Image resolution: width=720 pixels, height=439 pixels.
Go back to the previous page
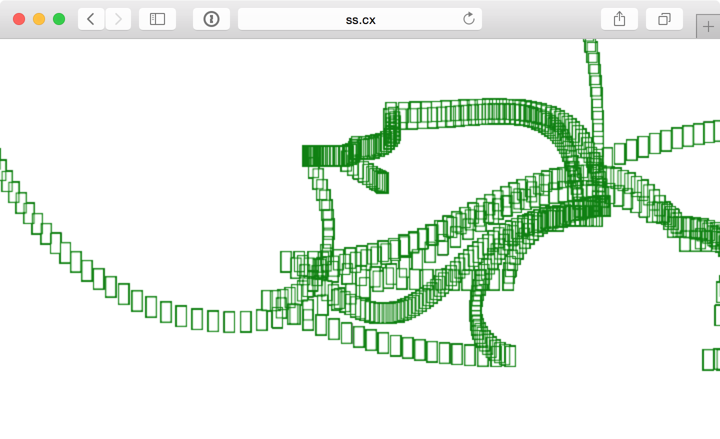pos(91,19)
